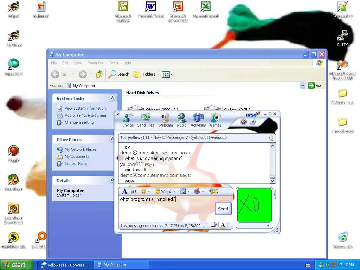This screenshot has width=360, height=270.
Task: Open Activities in MSN conversation
Action: coord(198,120)
